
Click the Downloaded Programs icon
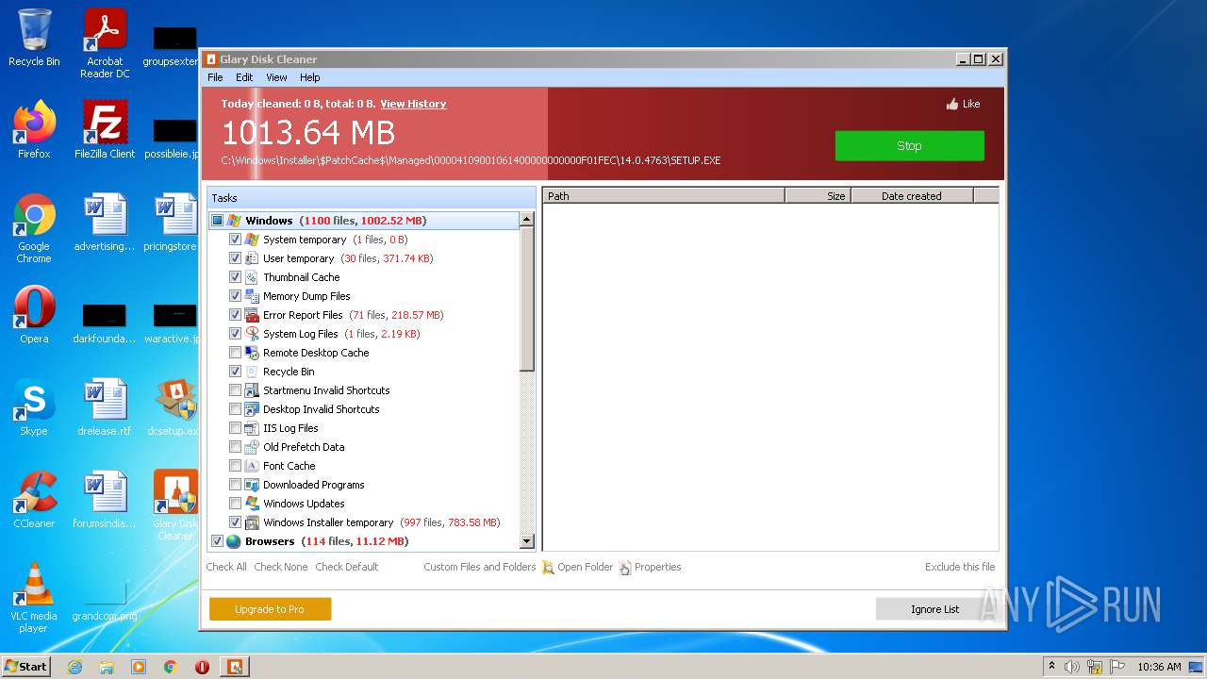[252, 485]
